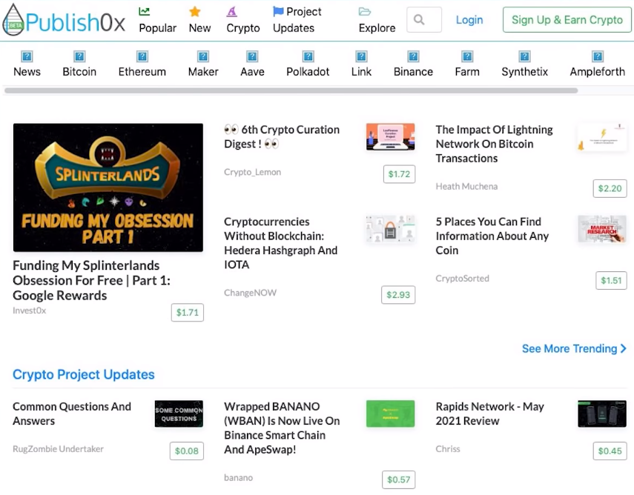Open author Invest0x profile
The height and width of the screenshot is (495, 634).
coord(30,310)
